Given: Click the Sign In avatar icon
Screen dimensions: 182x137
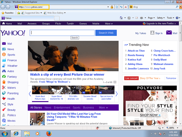Looking at the screenshot, I should click(152, 33).
